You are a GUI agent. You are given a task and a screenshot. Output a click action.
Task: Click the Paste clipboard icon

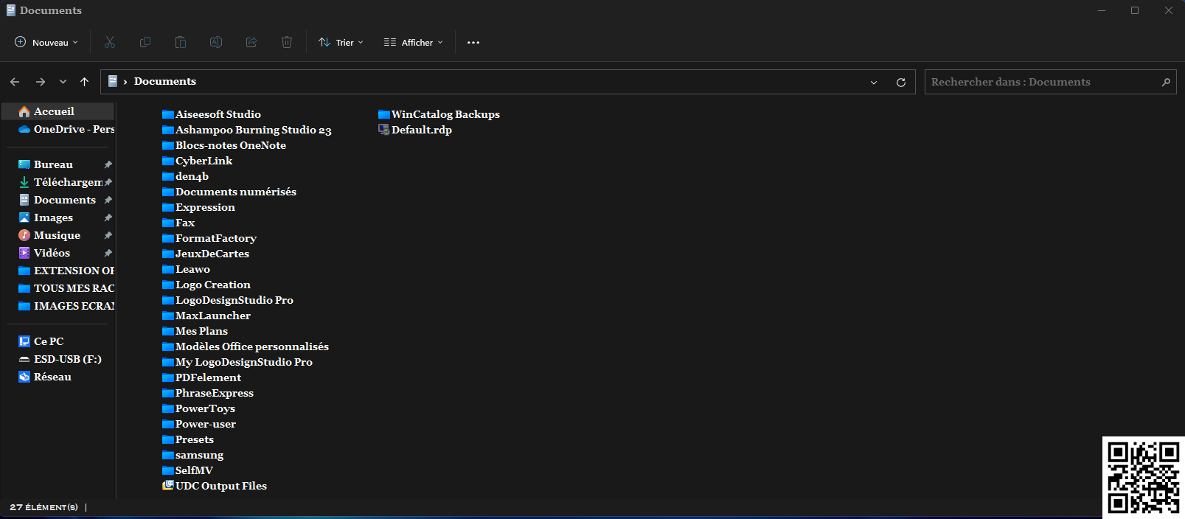point(181,42)
